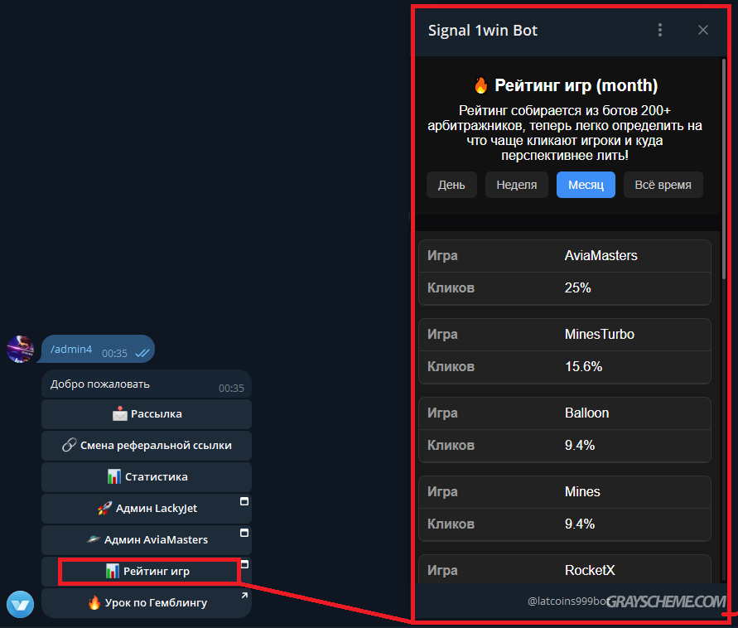The image size is (738, 628).
Task: Click the RocketX game name
Action: 589,571
